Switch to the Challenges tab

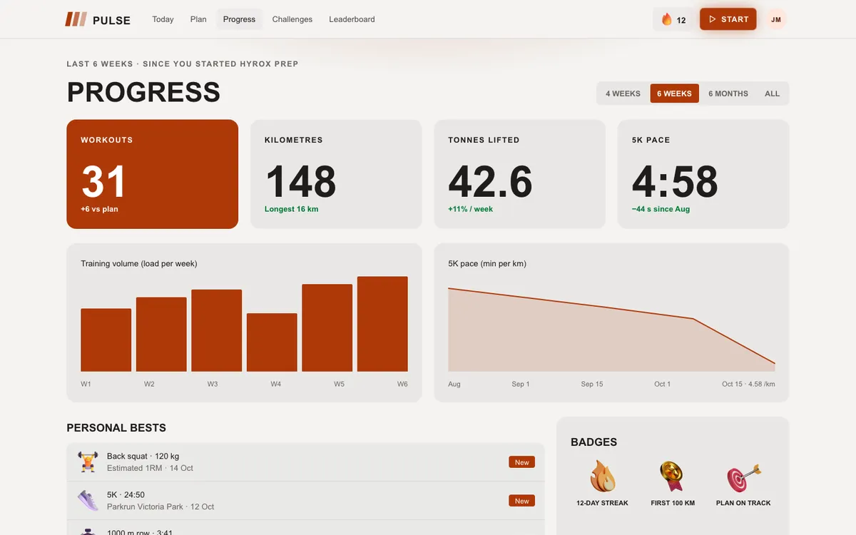pyautogui.click(x=292, y=19)
